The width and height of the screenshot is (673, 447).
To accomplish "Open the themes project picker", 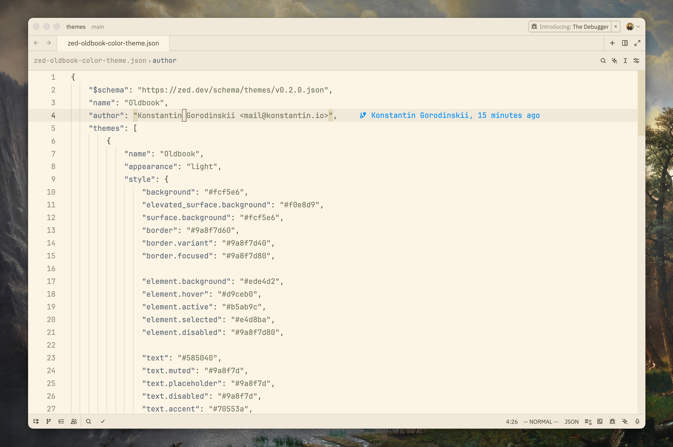I will pyautogui.click(x=76, y=27).
